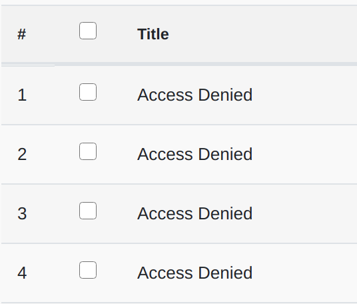Select the checkbox in row 2

point(88,151)
